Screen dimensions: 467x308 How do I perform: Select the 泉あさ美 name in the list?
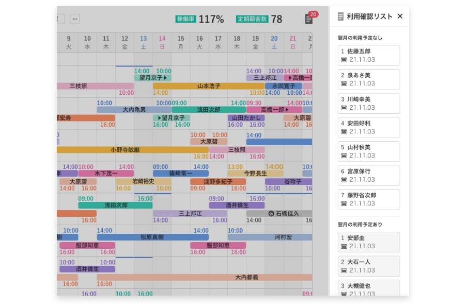[359, 75]
